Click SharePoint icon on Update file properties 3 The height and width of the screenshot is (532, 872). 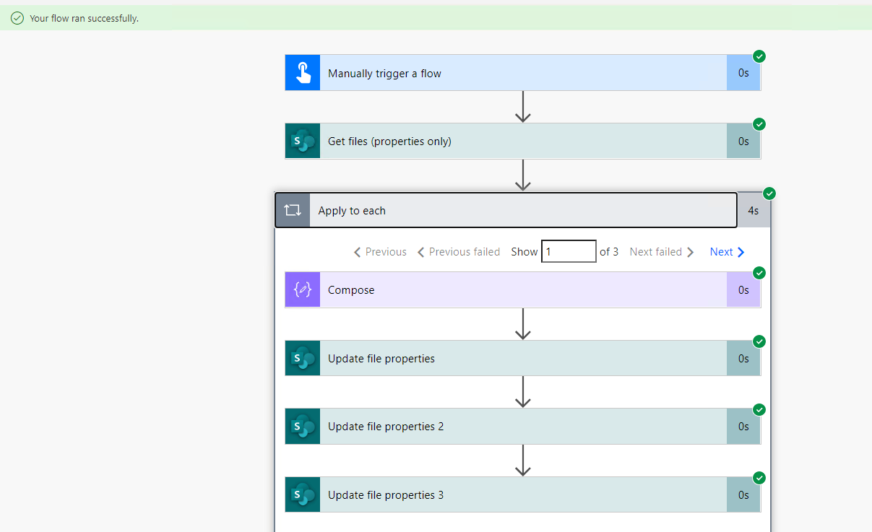click(x=303, y=494)
